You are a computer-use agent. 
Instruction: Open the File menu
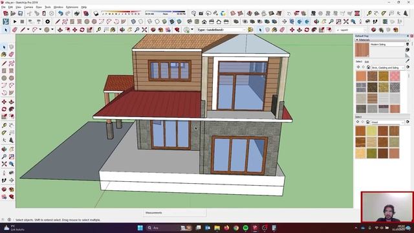pos(3,7)
